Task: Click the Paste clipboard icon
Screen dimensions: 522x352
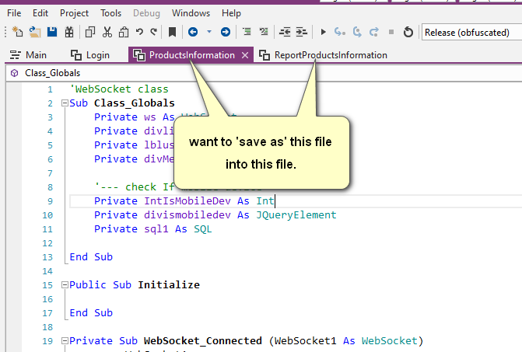Action: point(124,32)
